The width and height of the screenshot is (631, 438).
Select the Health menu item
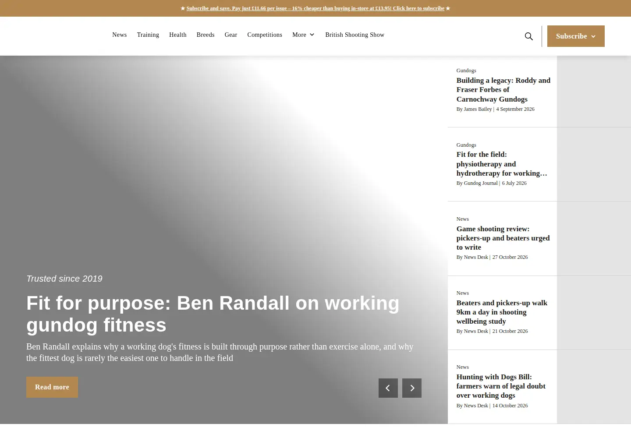click(x=178, y=35)
